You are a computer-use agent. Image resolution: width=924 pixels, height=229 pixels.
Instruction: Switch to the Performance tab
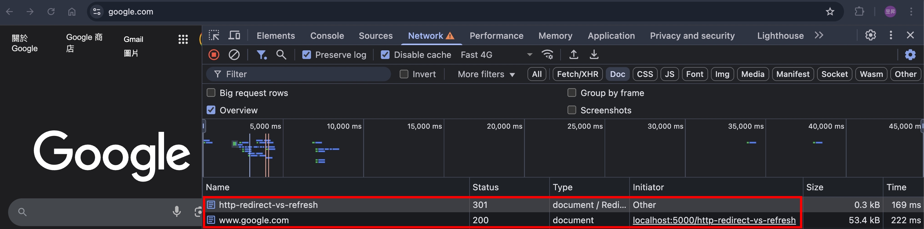pyautogui.click(x=496, y=36)
